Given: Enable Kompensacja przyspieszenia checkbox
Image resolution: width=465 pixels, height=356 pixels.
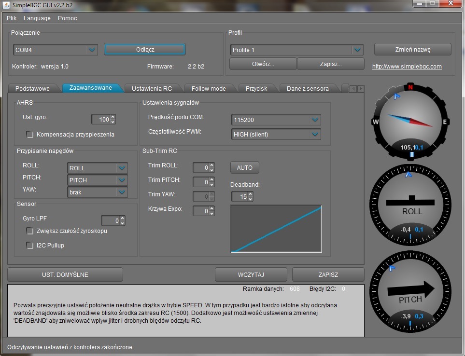Looking at the screenshot, I should [30, 135].
